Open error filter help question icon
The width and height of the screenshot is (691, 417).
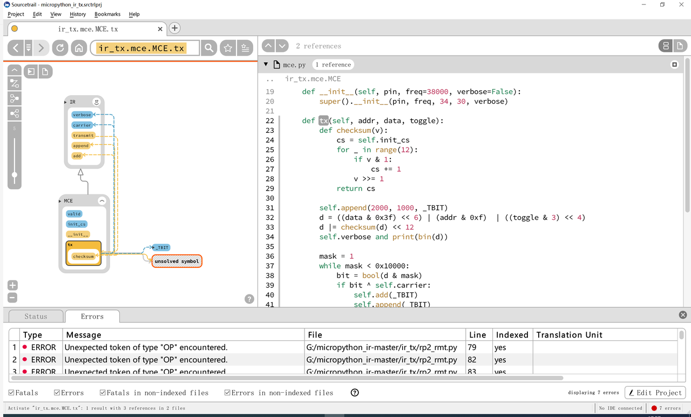355,393
